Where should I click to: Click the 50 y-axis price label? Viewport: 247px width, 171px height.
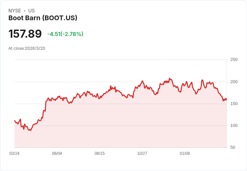233,147
